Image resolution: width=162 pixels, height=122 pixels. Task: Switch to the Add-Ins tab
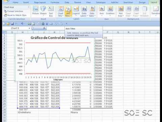click(114, 2)
